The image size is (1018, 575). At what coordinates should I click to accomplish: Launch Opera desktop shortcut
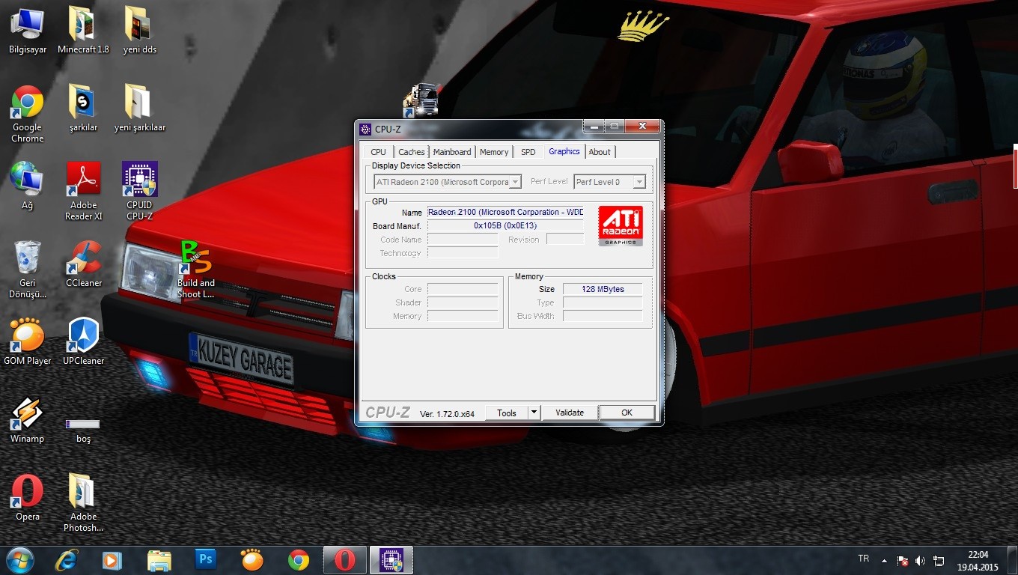(x=27, y=497)
